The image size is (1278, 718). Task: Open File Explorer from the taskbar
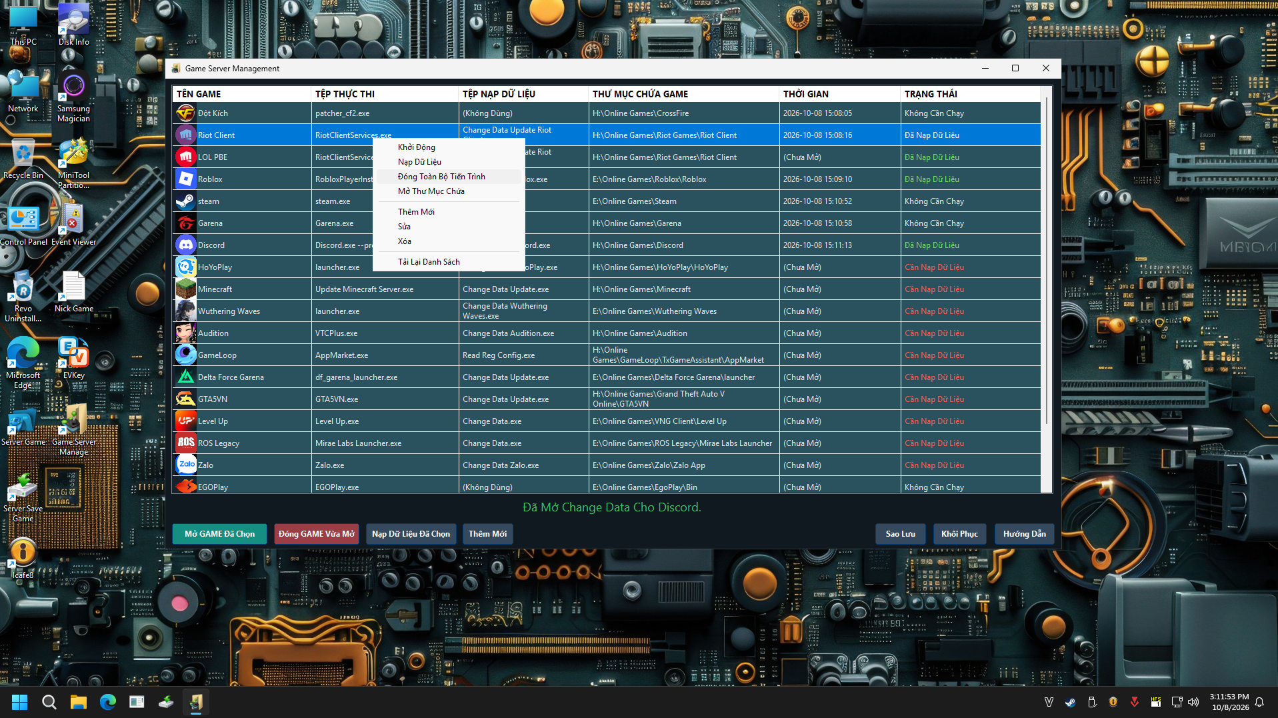79,702
